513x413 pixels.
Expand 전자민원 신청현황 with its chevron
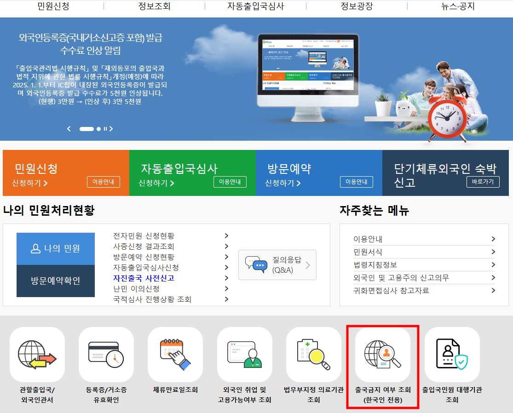pos(226,235)
